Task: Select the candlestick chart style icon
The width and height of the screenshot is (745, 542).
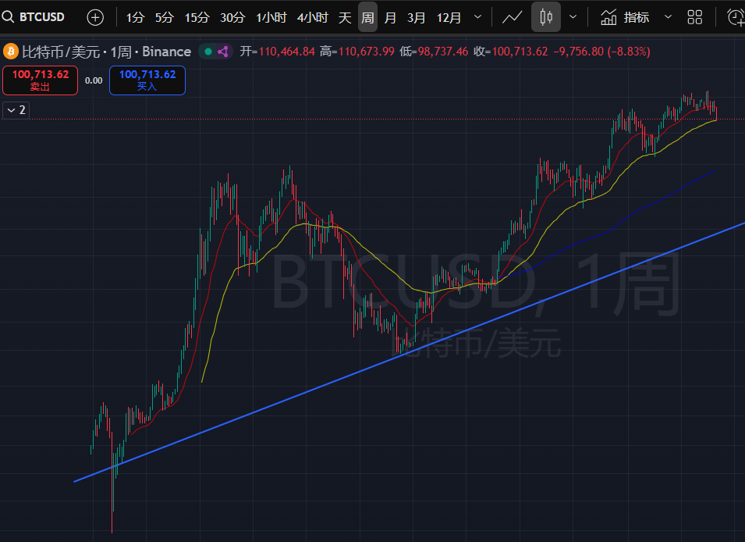Action: pyautogui.click(x=546, y=17)
